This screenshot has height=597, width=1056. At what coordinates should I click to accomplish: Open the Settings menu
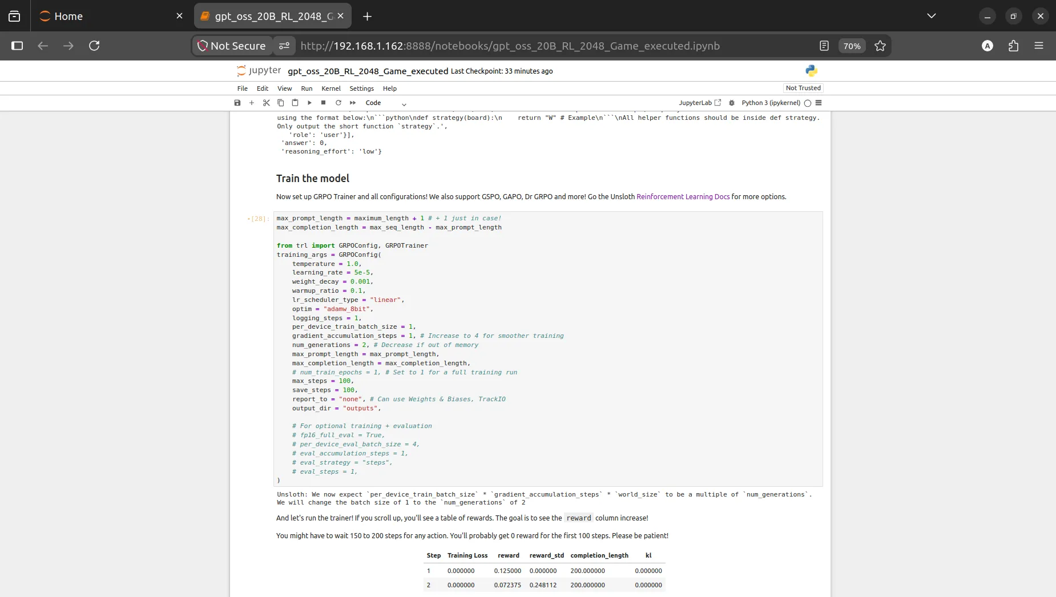click(362, 88)
